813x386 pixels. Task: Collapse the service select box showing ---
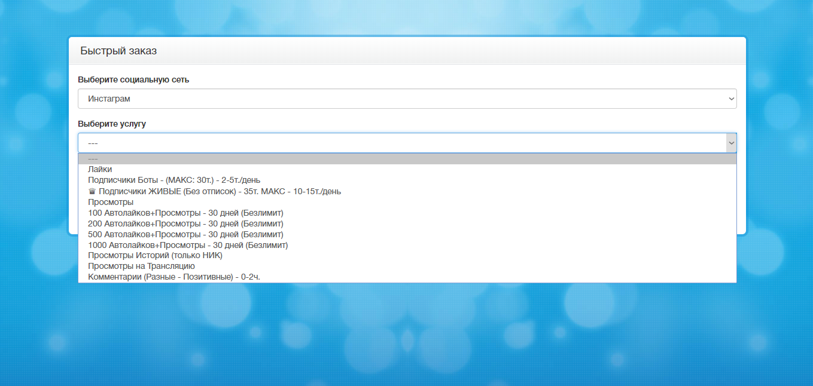(407, 143)
